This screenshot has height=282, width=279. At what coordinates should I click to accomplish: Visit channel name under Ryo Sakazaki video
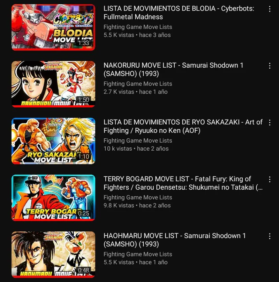point(138,140)
